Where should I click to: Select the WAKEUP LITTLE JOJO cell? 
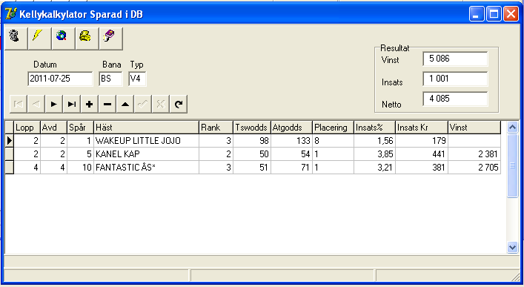146,141
